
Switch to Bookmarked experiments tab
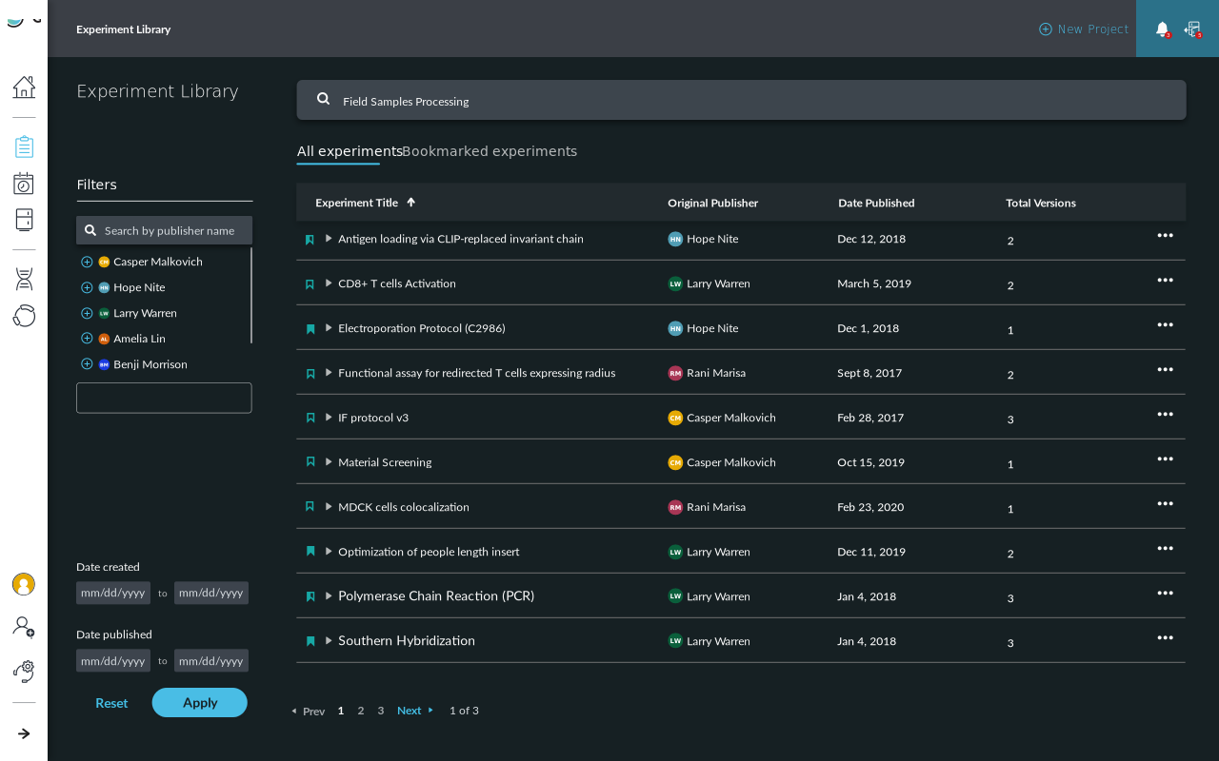tap(490, 151)
